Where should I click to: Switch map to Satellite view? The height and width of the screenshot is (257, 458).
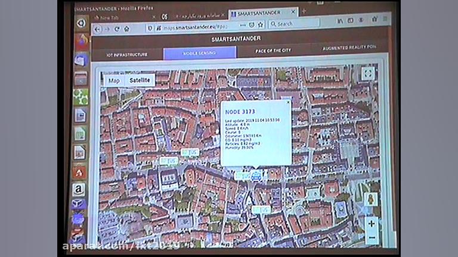140,80
